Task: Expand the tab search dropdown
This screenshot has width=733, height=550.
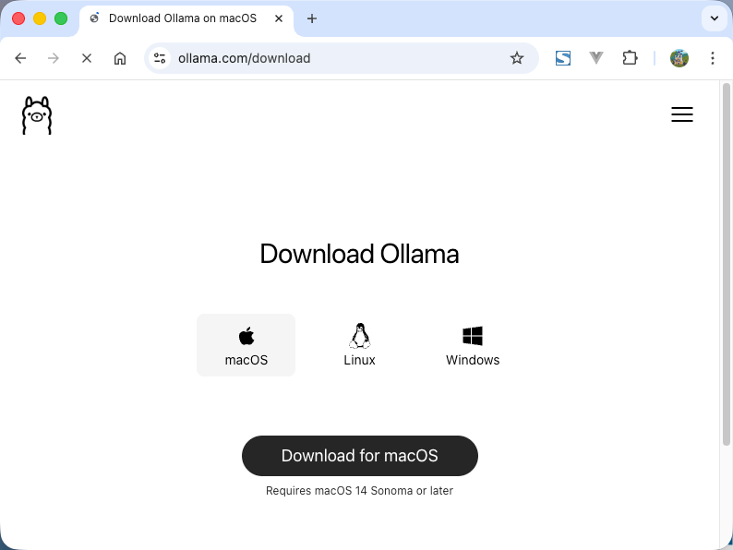Action: pyautogui.click(x=715, y=18)
